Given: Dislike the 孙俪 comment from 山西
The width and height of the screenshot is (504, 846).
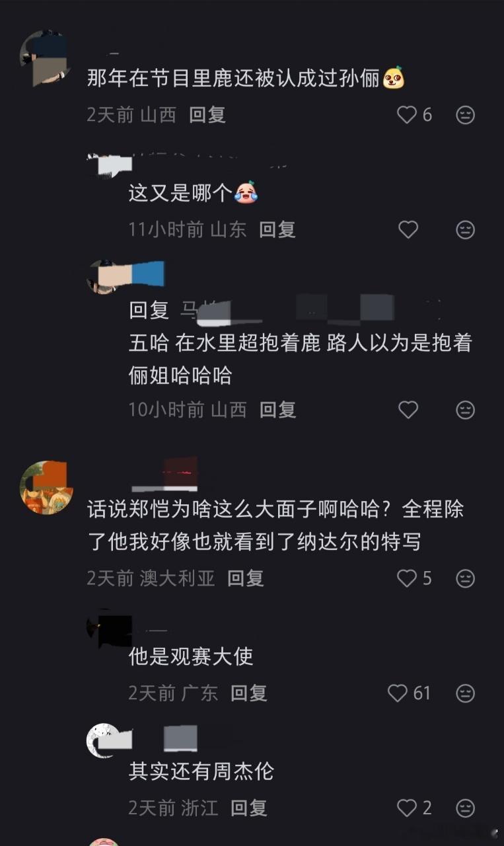Looking at the screenshot, I should coord(466,115).
